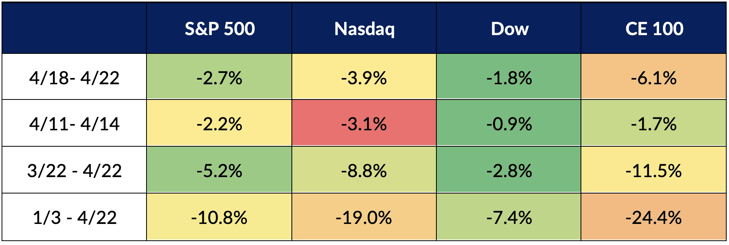Select the -1.7% CE 100 cell
729x245 pixels.
click(654, 124)
